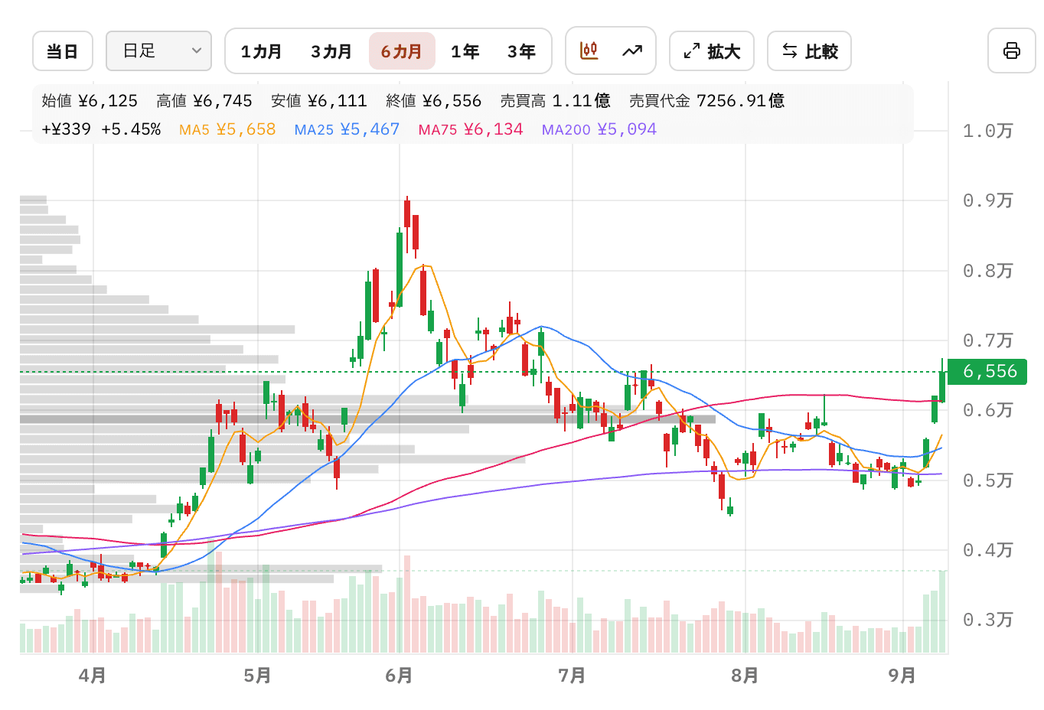The width and height of the screenshot is (1044, 710).
Task: Click the 5月 date axis label
Action: pos(258,676)
